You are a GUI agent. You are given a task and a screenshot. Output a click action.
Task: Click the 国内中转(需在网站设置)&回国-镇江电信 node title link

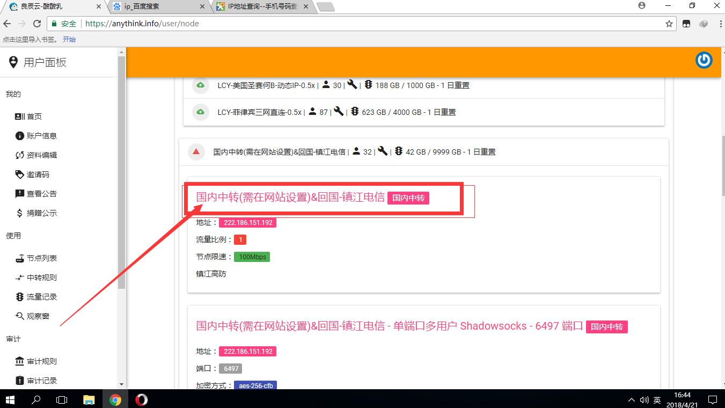pos(290,198)
